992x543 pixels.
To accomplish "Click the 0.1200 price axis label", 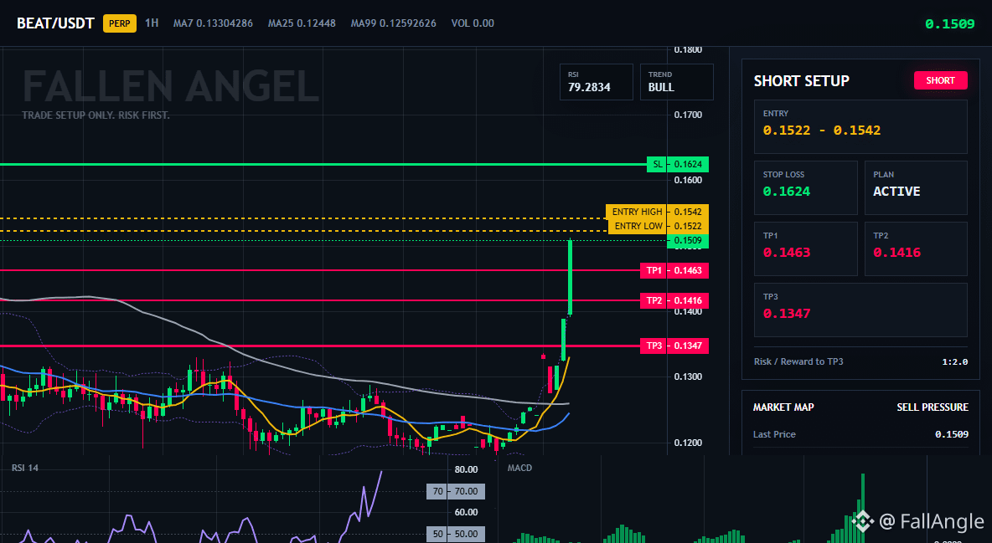I will click(689, 443).
